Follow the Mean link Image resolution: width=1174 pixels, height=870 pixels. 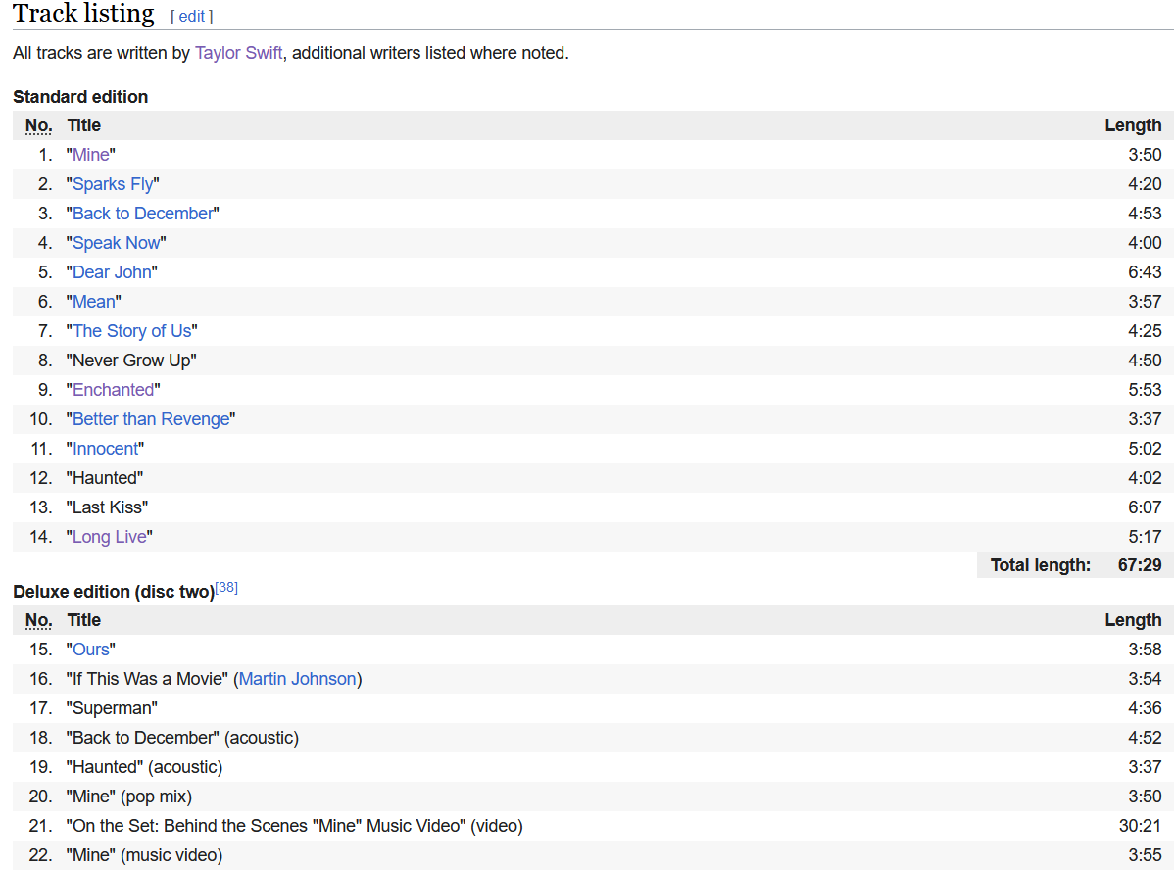pyautogui.click(x=94, y=302)
